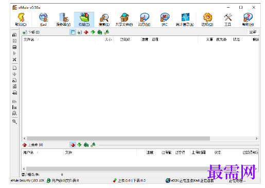
Task: Toggle split window view in download toolbar
Action: pyautogui.click(x=73, y=32)
